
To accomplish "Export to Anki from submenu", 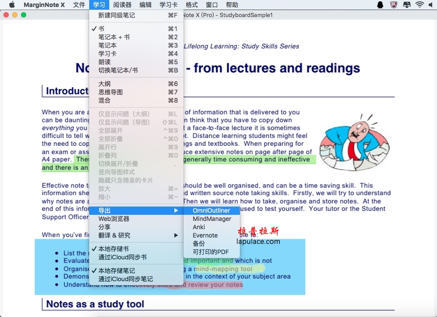I will click(x=199, y=227).
